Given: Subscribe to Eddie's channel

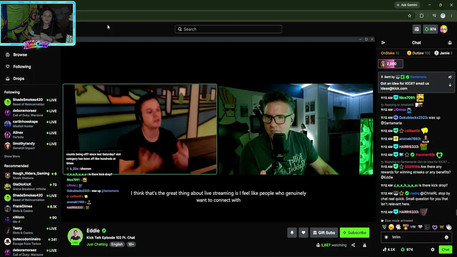Looking at the screenshot, I should (x=355, y=233).
